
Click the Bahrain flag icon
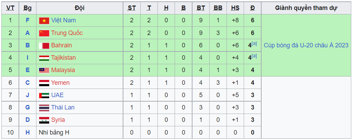click(44, 45)
